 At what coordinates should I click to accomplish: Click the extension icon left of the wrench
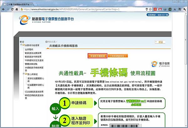pos(180,9)
